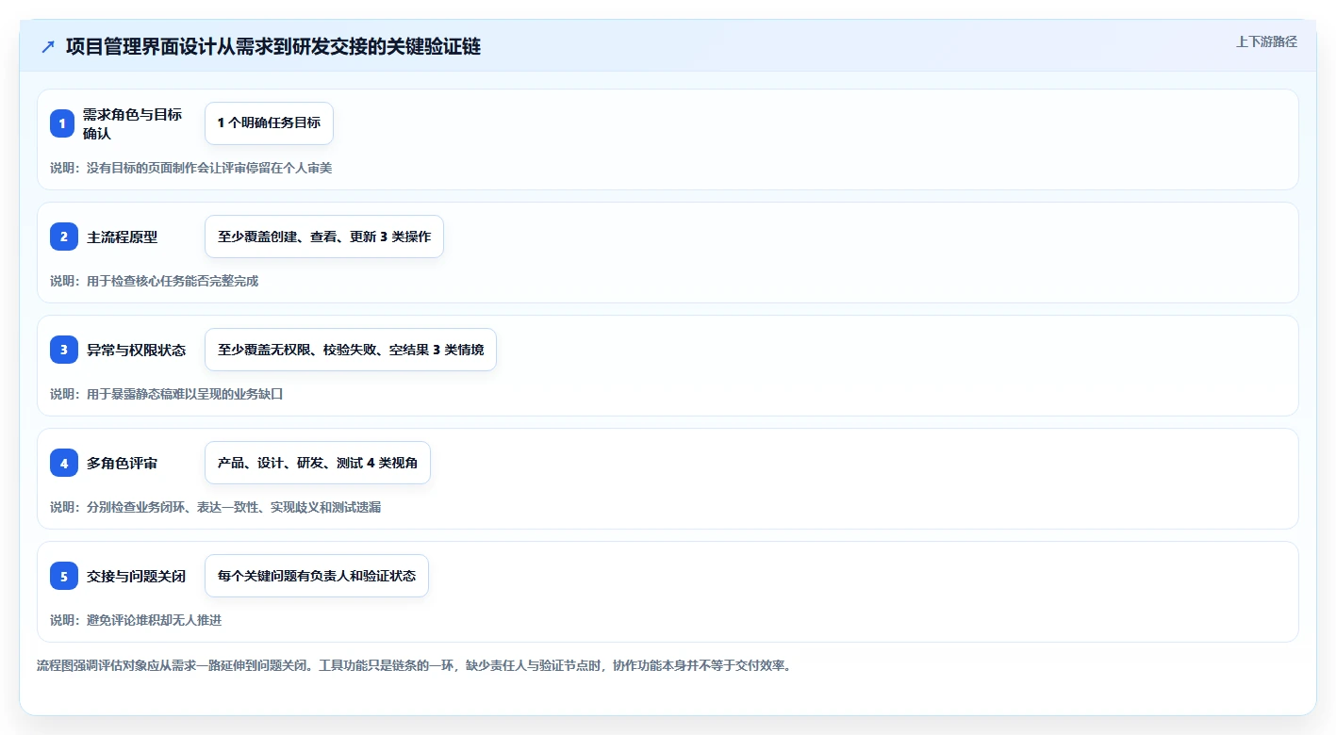Click the 交接与问题关闭 step title
Image resolution: width=1336 pixels, height=735 pixels.
tap(137, 577)
